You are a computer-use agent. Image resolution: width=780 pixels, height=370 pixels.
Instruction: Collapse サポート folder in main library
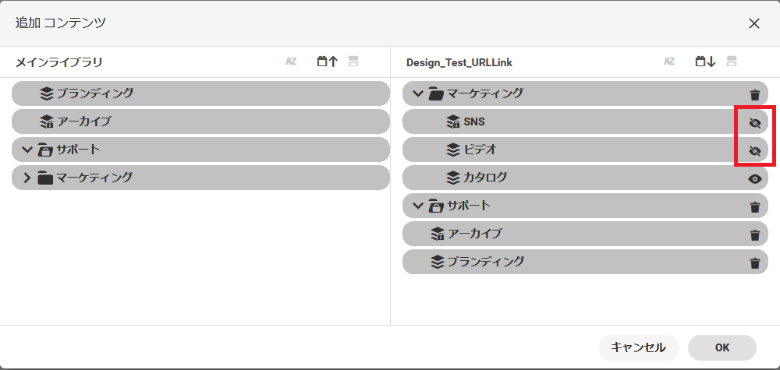[x=27, y=150]
